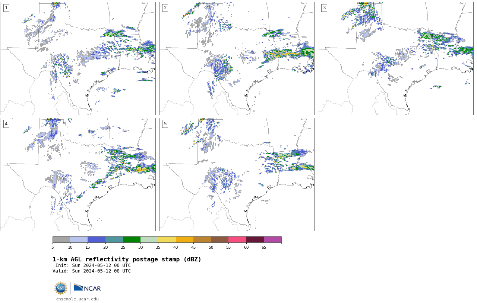Image resolution: width=477 pixels, height=303 pixels.
Task: Click the teal 20-25 dBZ swatch
Action: pyautogui.click(x=114, y=240)
